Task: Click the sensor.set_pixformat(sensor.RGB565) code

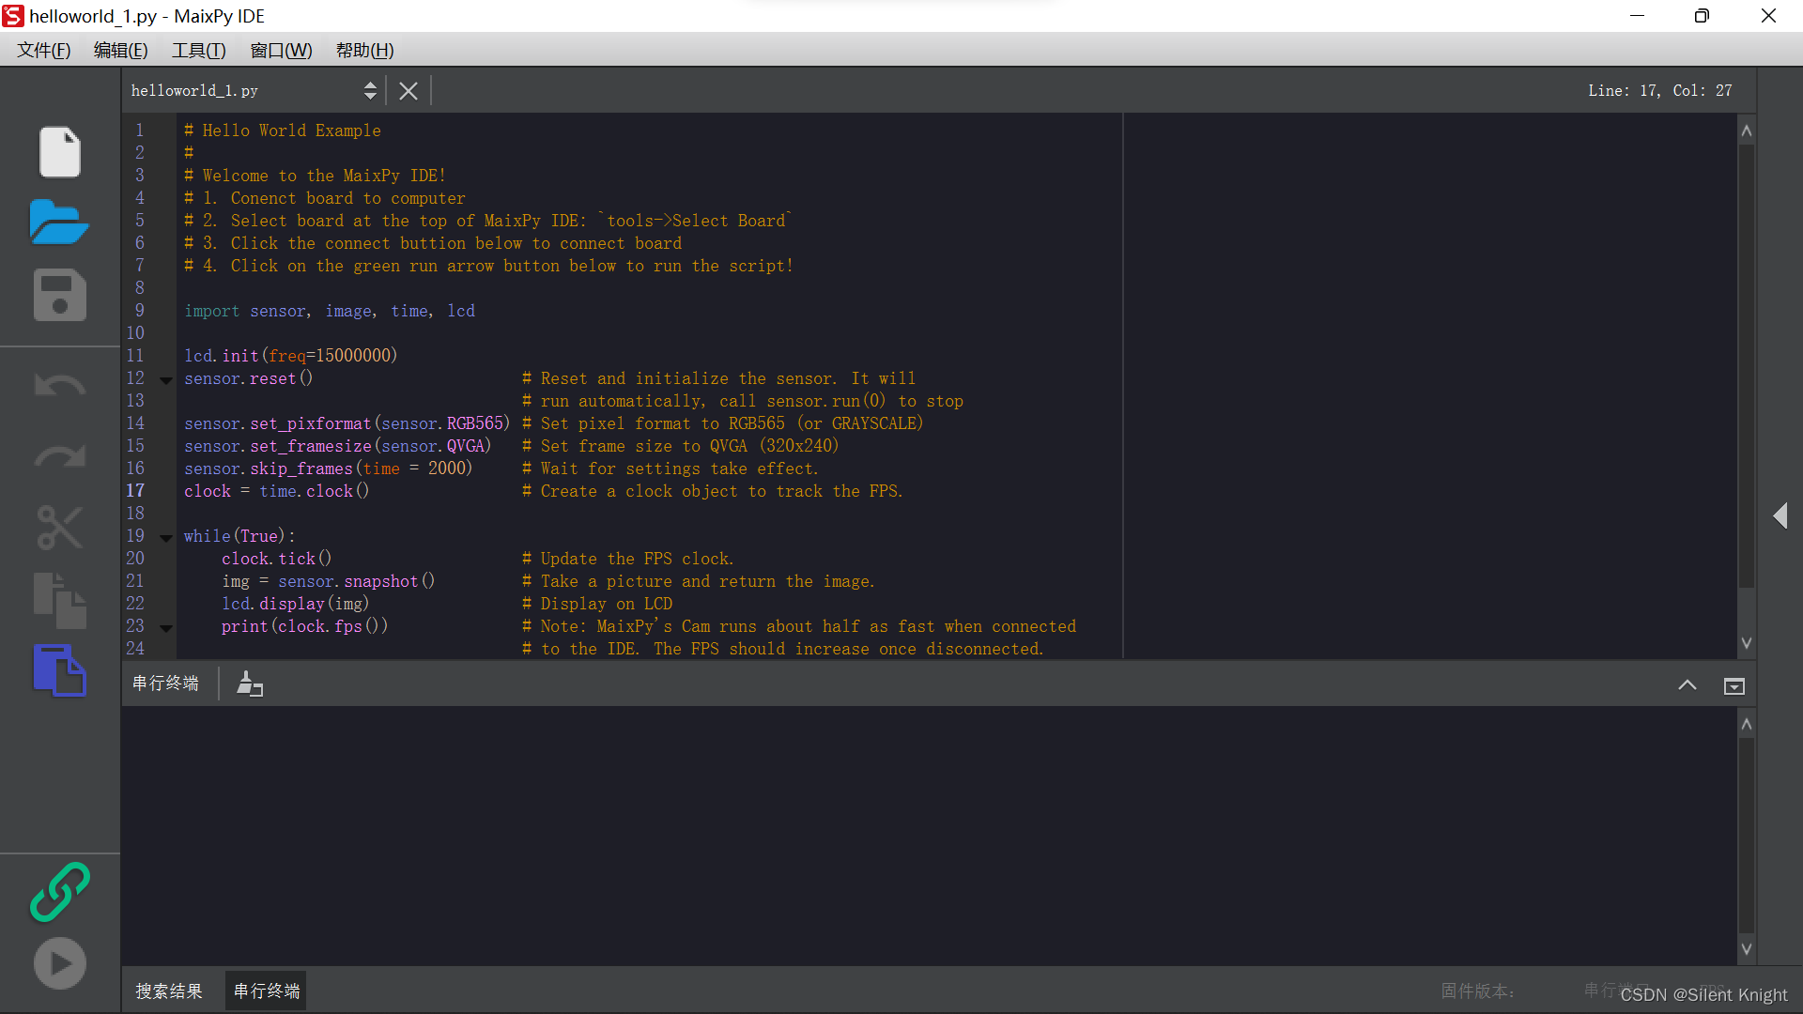Action: pyautogui.click(x=347, y=423)
